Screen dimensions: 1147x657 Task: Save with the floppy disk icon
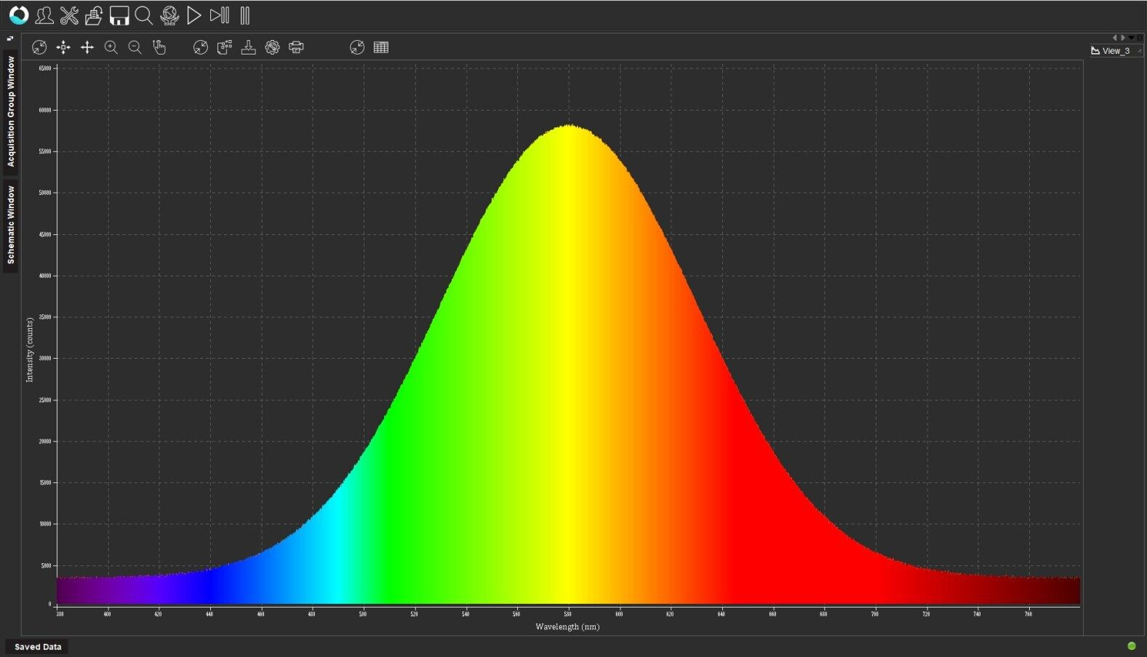119,15
